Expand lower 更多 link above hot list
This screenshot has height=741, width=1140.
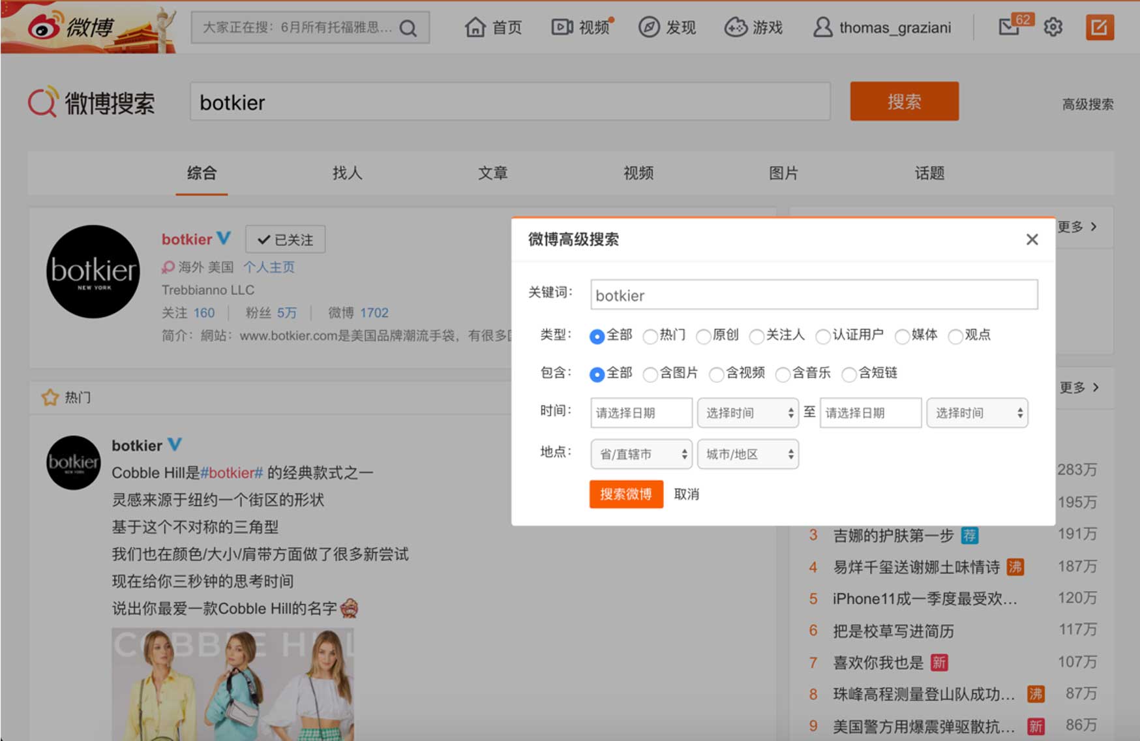[1079, 387]
